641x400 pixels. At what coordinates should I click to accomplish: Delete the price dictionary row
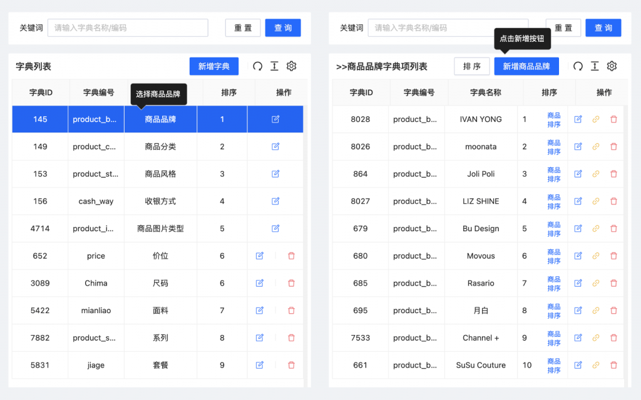(x=291, y=256)
